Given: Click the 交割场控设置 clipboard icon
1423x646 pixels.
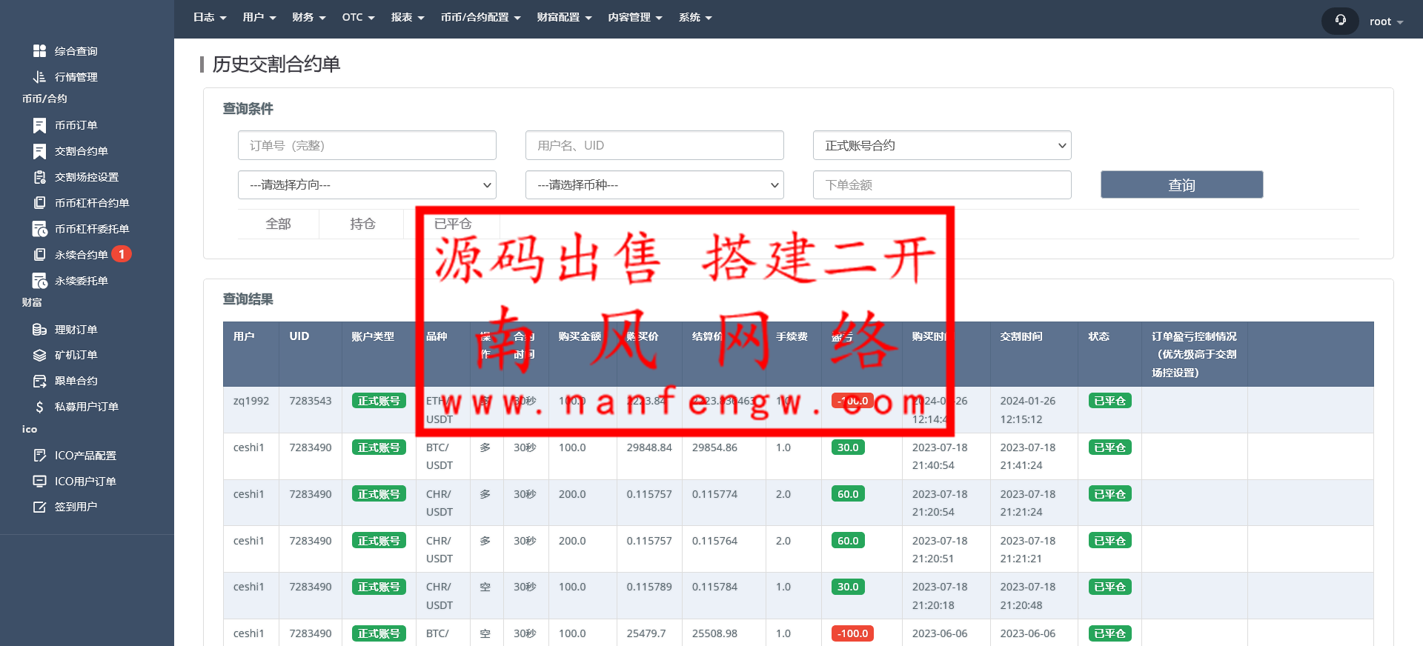Looking at the screenshot, I should (x=39, y=177).
